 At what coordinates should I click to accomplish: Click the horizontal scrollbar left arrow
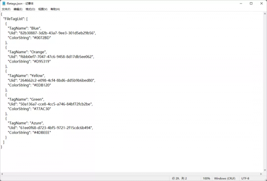(2, 174)
